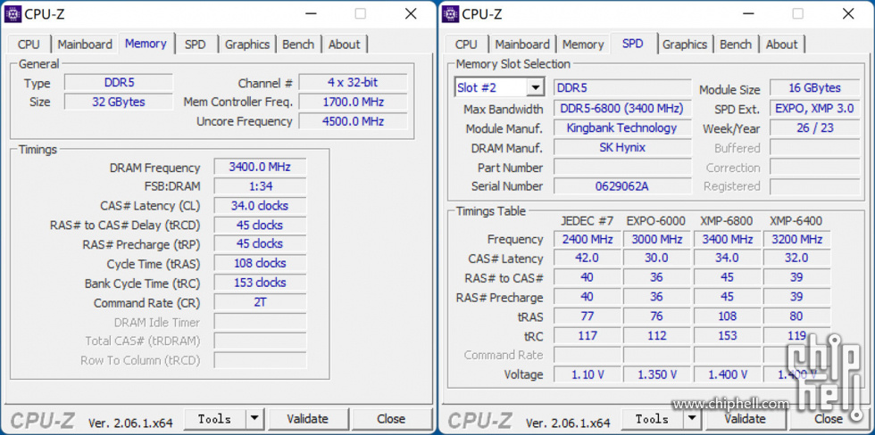Minimize the right CPU-Z window
The width and height of the screenshot is (875, 435).
(748, 14)
